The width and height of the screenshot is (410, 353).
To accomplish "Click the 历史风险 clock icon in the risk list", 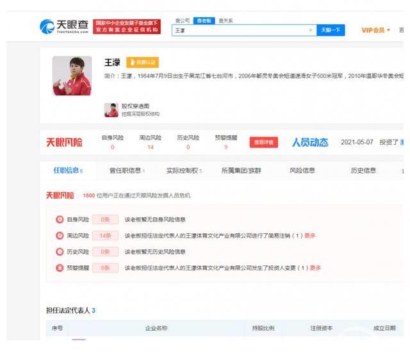I will [x=60, y=252].
